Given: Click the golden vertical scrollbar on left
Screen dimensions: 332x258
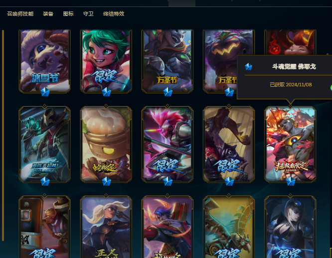Looking at the screenshot, I should pos(3,135).
